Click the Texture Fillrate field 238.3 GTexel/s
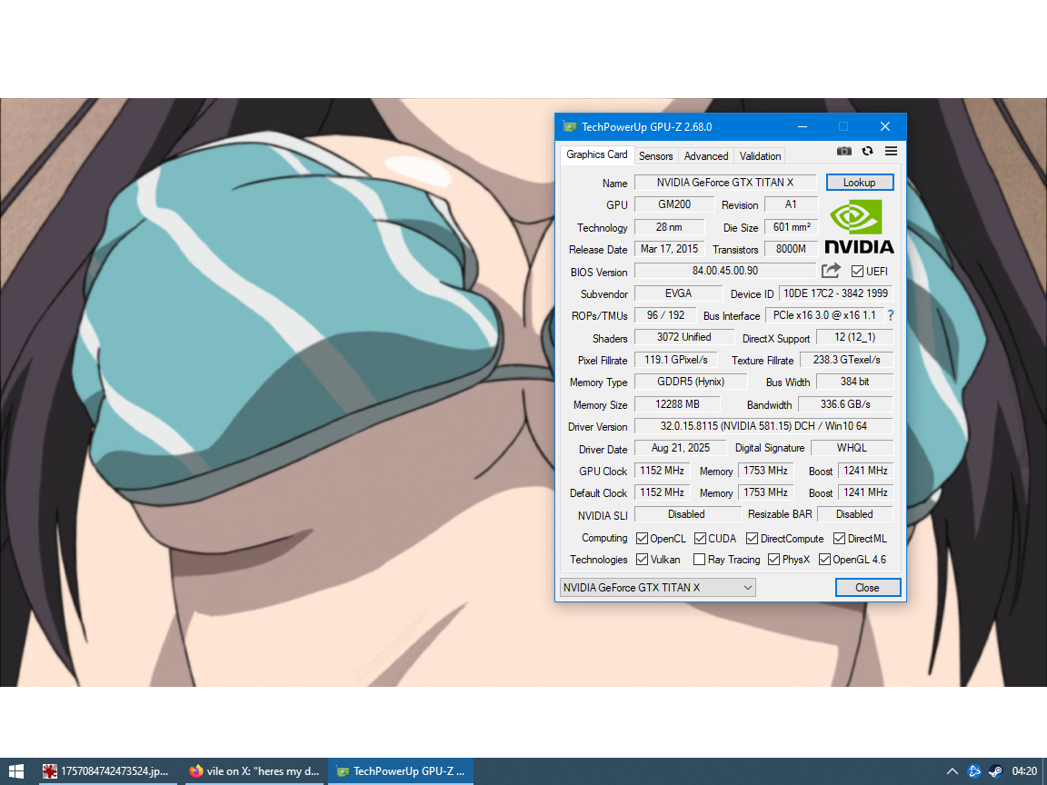The height and width of the screenshot is (785, 1047). pos(847,360)
